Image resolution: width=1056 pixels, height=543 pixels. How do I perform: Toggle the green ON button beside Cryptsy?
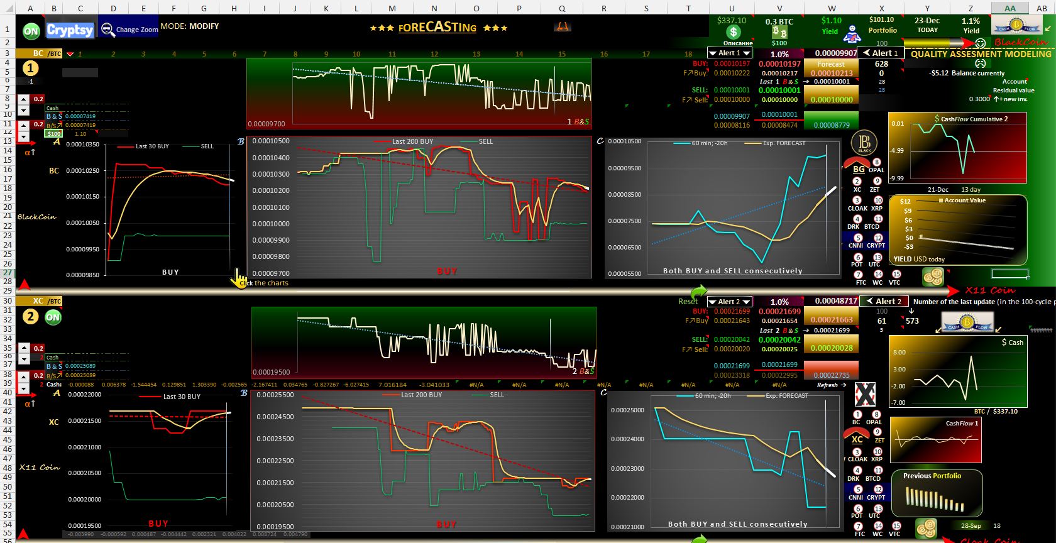[31, 31]
